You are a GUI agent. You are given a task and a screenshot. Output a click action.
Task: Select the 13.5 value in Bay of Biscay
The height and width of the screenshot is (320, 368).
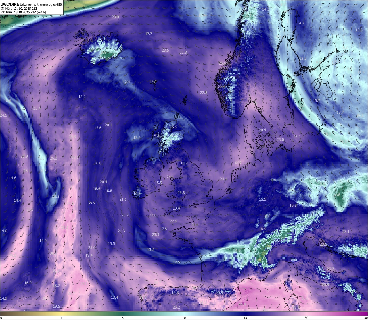pos(151,249)
